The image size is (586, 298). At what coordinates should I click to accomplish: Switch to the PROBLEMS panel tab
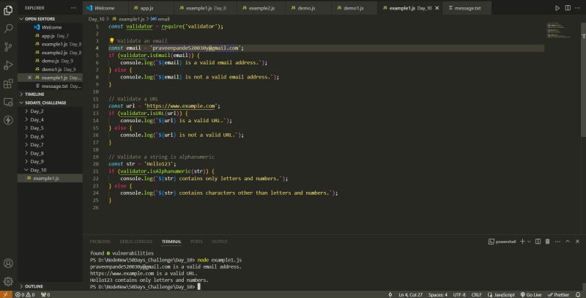coord(100,241)
